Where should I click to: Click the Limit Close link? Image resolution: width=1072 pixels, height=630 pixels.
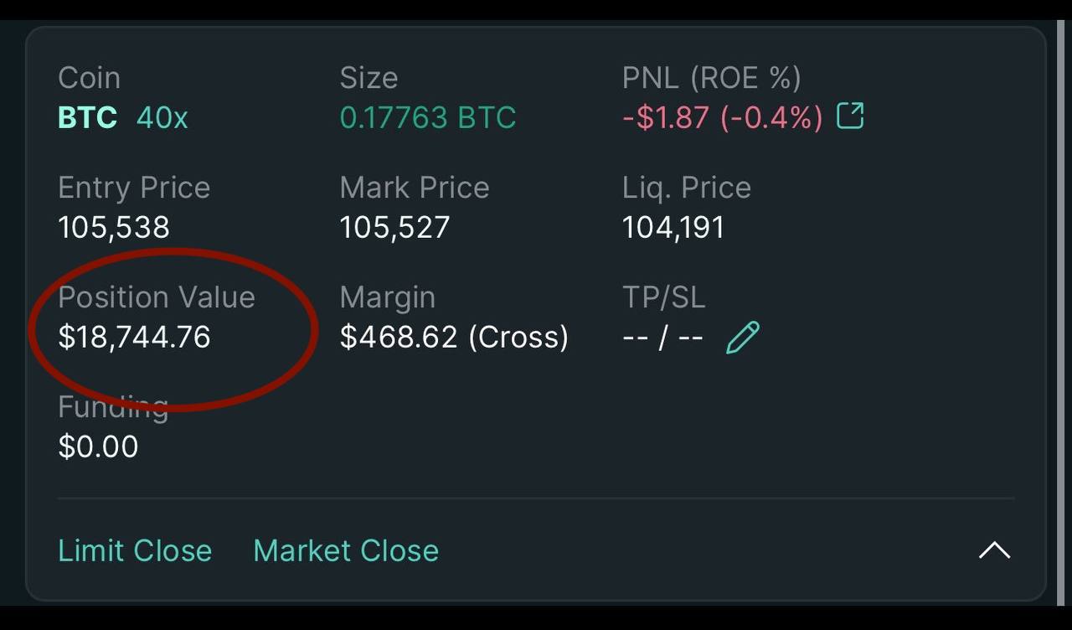135,550
